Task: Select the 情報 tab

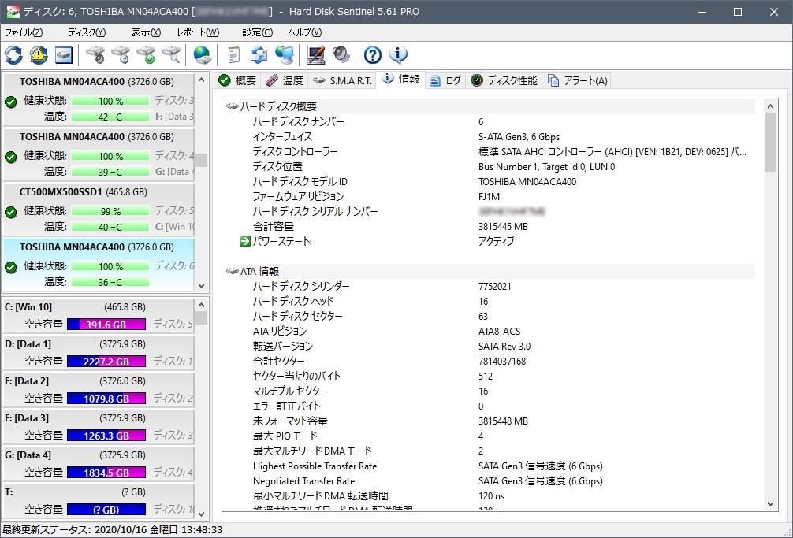Action: [x=401, y=80]
